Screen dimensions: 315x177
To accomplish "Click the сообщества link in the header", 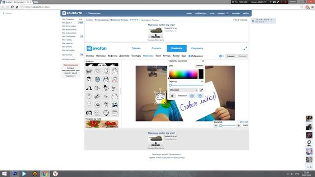I will click(x=200, y=13).
